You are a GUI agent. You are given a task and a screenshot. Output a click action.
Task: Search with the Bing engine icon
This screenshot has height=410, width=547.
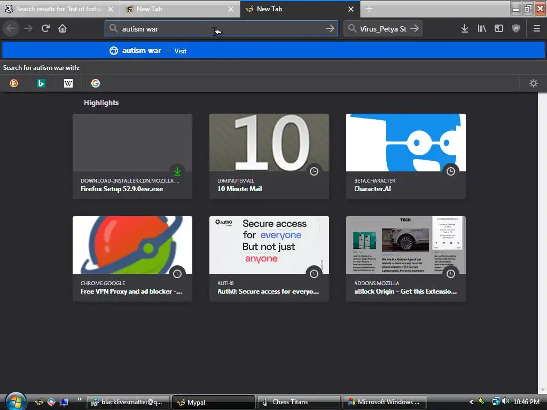41,83
